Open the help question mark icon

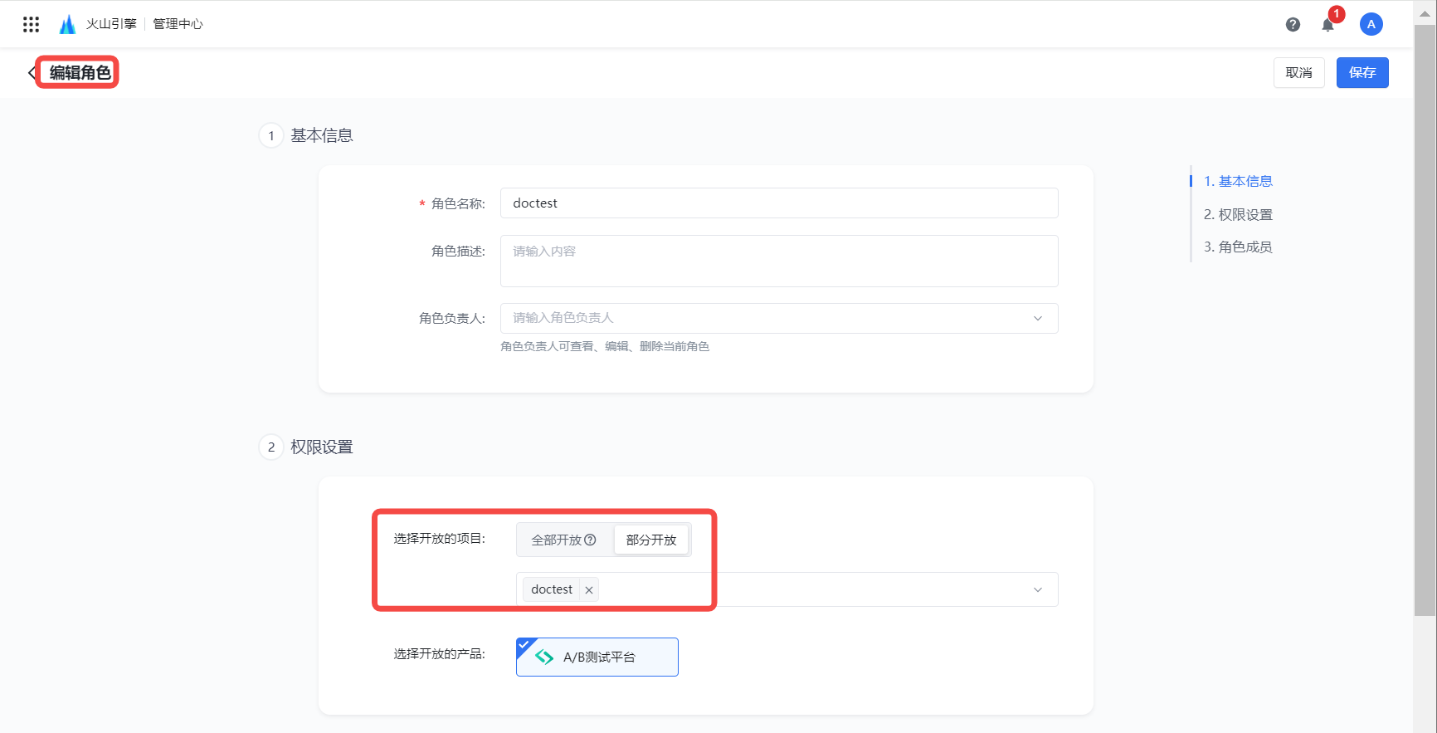click(x=1293, y=24)
